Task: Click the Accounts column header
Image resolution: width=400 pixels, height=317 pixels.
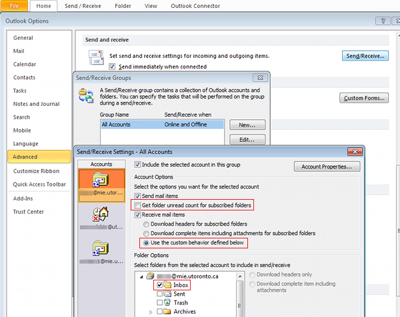Action: tap(101, 164)
